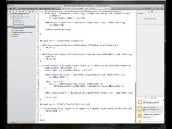This screenshot has width=172, height=129.
Task: Select the Collection View Controller library item
Action: click(x=150, y=116)
